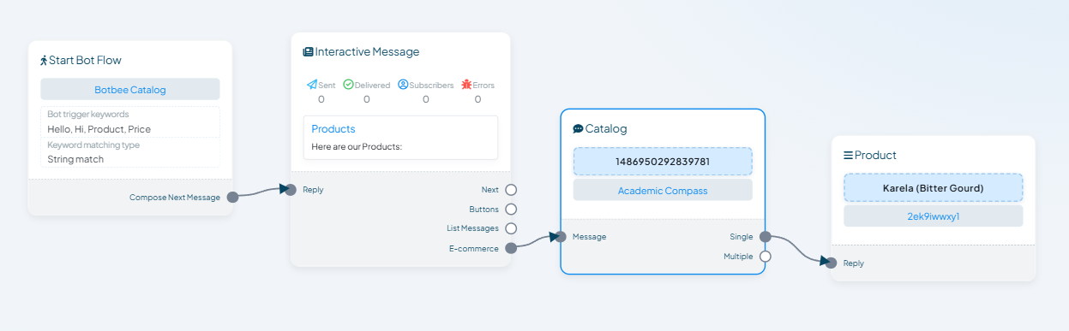This screenshot has height=331, width=1069.
Task: Click the Sent paper plane icon
Action: (312, 85)
